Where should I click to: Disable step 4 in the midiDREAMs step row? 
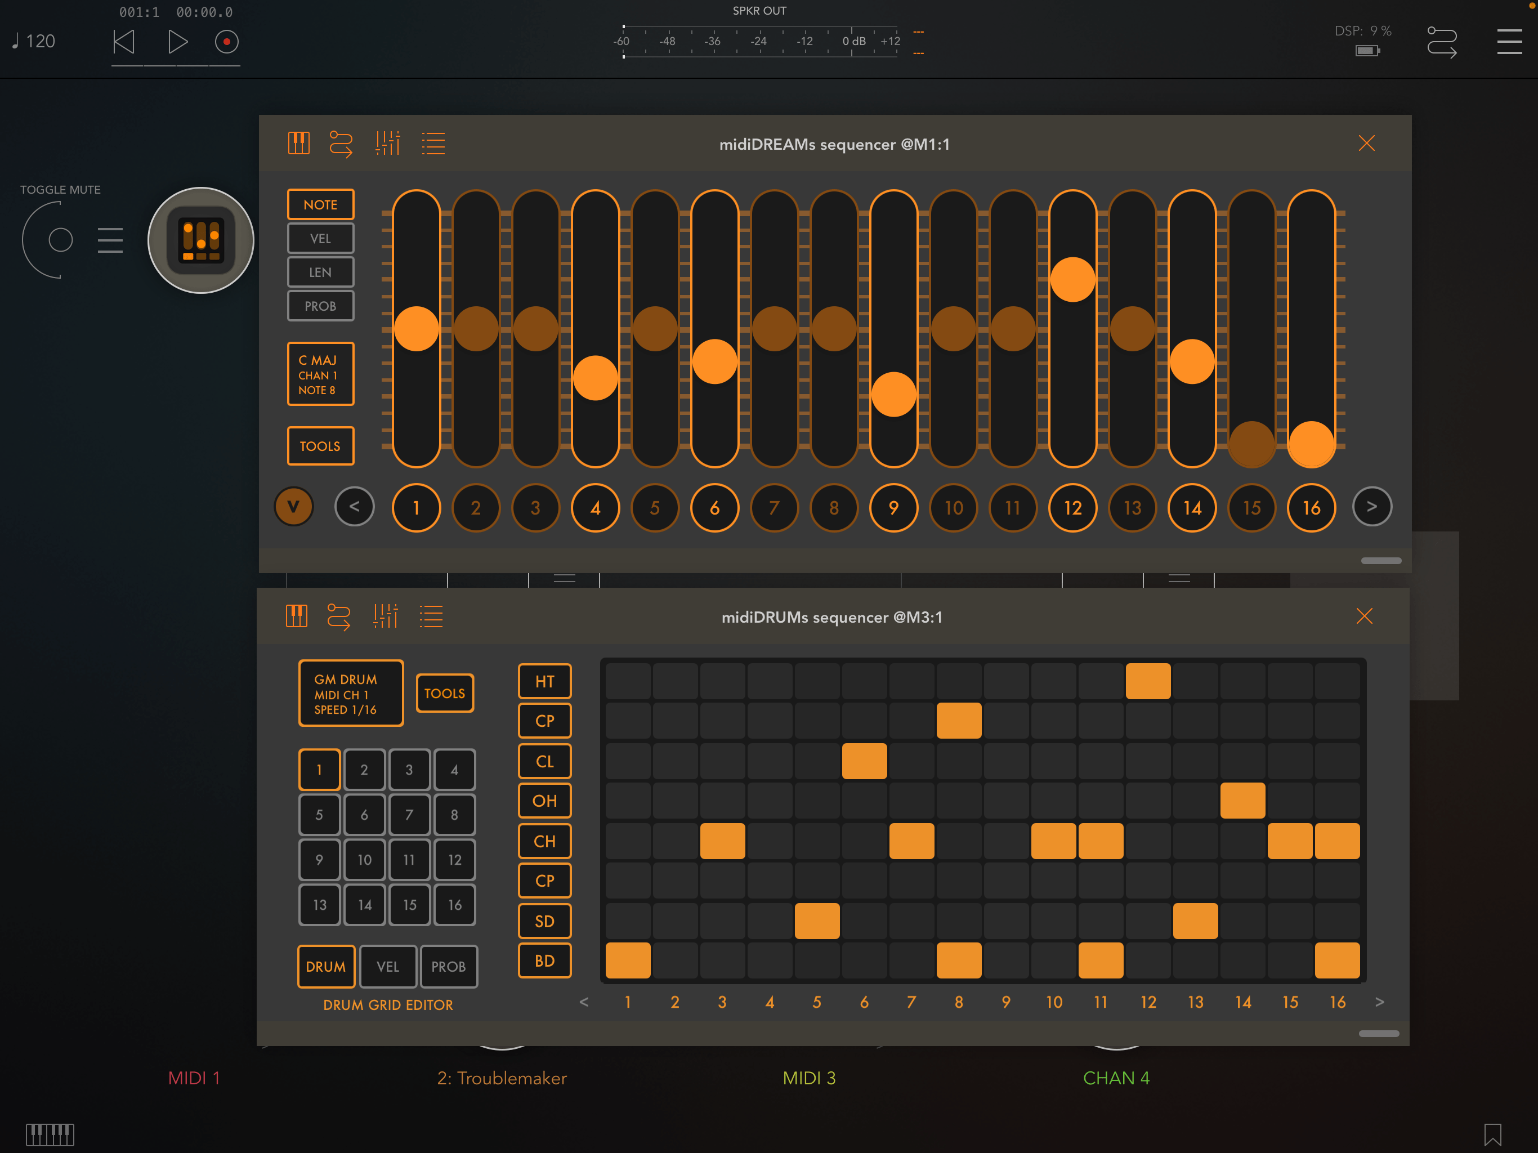595,508
